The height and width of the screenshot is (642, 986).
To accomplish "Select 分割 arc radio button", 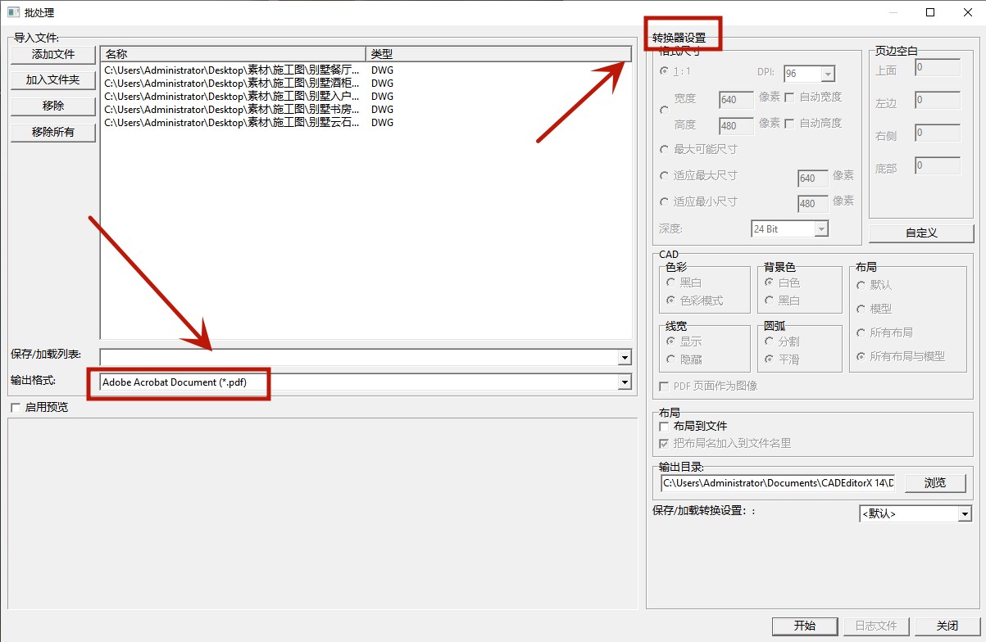I will tap(769, 341).
